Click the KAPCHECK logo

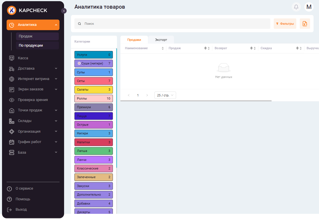27,10
